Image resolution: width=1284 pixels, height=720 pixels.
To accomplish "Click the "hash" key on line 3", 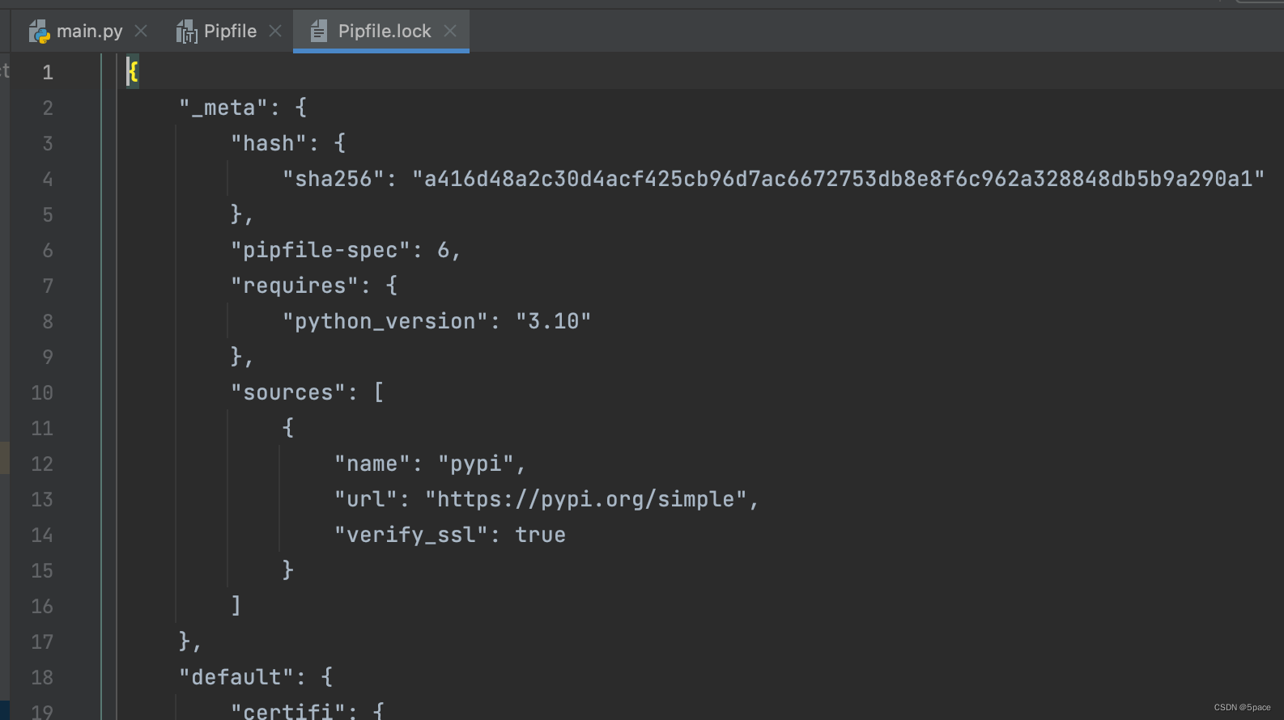I will pos(269,143).
